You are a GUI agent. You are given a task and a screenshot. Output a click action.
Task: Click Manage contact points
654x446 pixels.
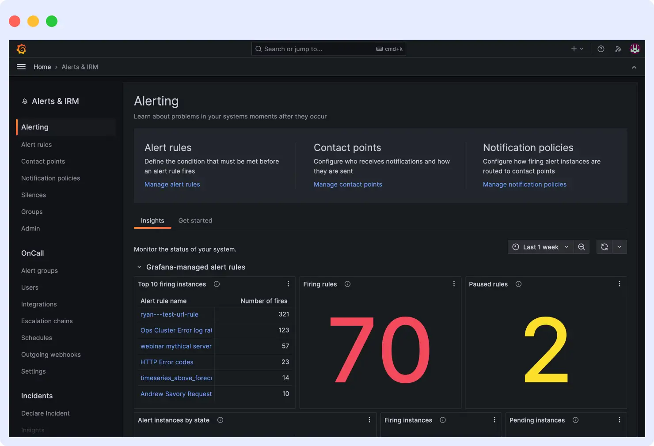click(x=347, y=184)
